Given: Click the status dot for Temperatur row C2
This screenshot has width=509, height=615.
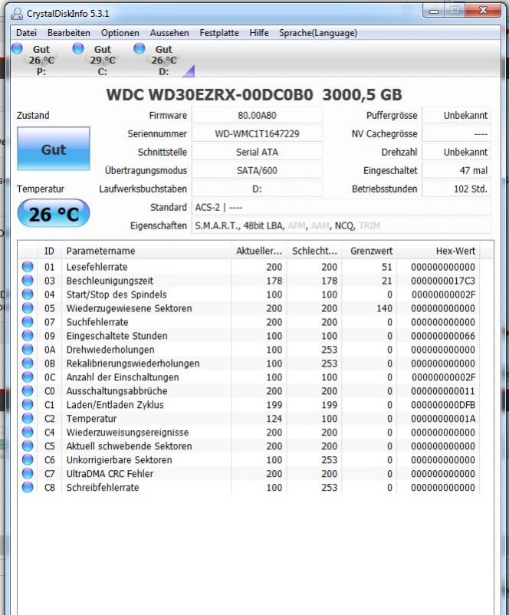Looking at the screenshot, I should [x=28, y=418].
